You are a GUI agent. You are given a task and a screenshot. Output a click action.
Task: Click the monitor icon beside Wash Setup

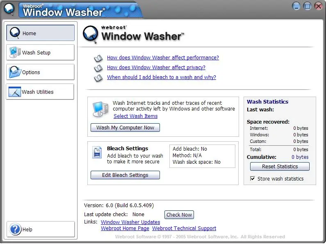coord(14,52)
